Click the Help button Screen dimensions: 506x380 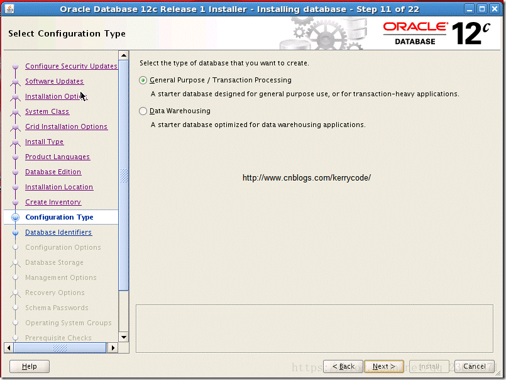[x=30, y=366]
